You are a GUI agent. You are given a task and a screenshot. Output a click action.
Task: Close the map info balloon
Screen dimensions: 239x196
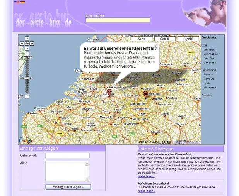pyautogui.click(x=155, y=46)
